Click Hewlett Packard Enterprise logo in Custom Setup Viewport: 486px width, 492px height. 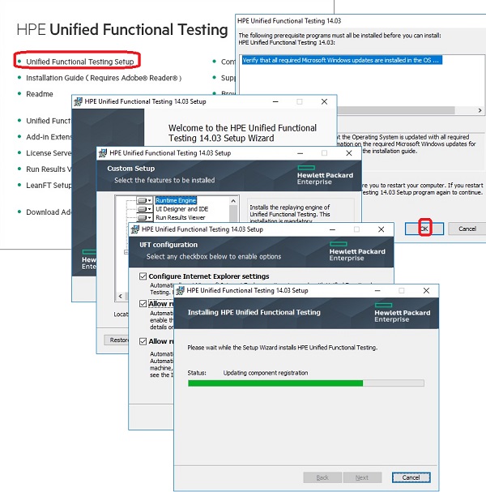click(x=325, y=175)
